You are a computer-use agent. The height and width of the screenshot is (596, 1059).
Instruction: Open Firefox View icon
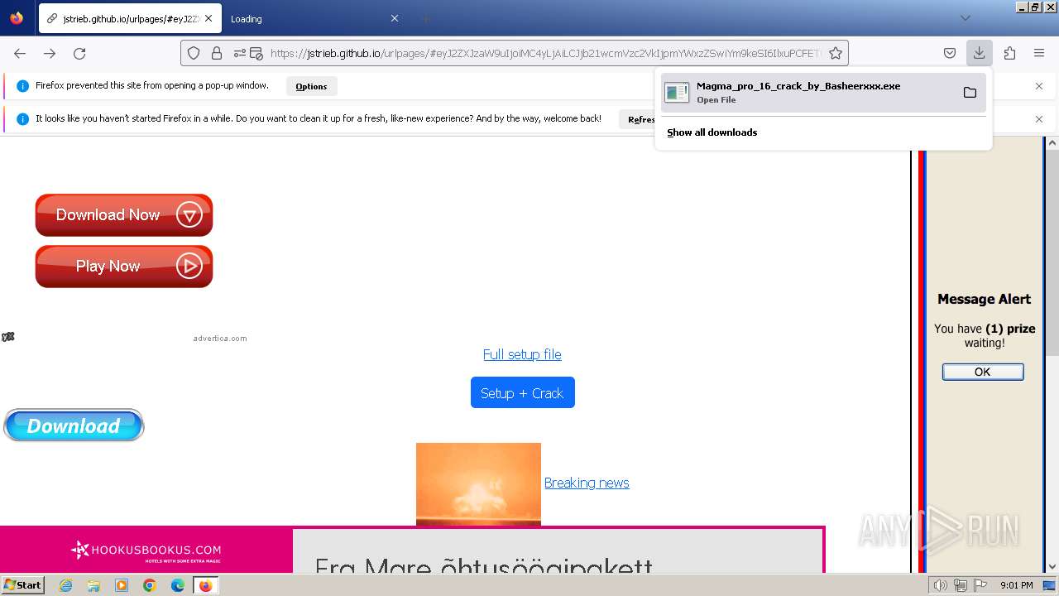point(17,18)
